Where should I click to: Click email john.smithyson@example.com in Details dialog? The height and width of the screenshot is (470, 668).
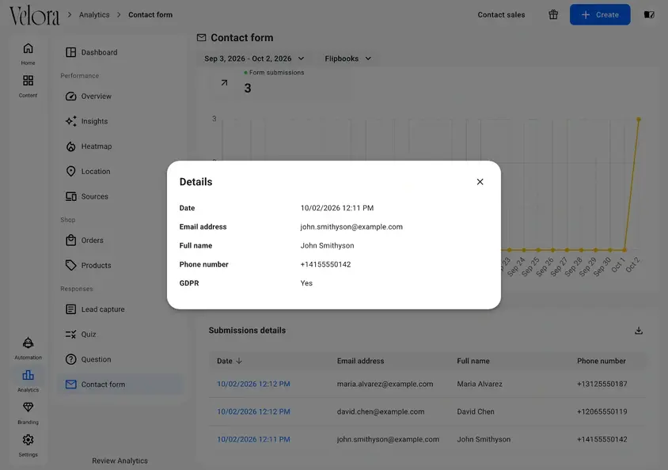351,227
